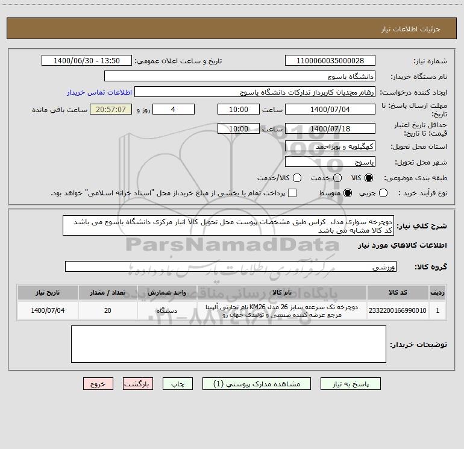This screenshot has width=464, height=449.
Task: Choose جزیی purchase process type
Action: [x=383, y=193]
